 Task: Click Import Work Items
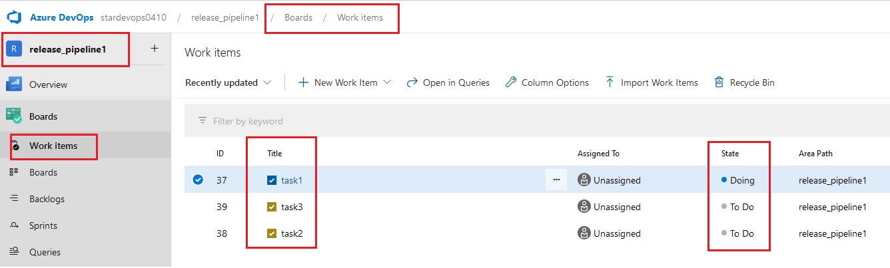(x=652, y=82)
